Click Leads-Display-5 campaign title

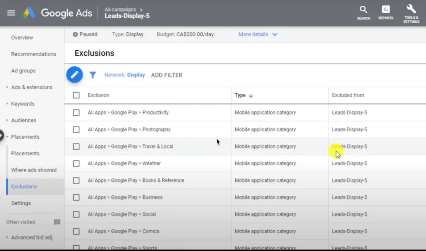[x=127, y=16]
